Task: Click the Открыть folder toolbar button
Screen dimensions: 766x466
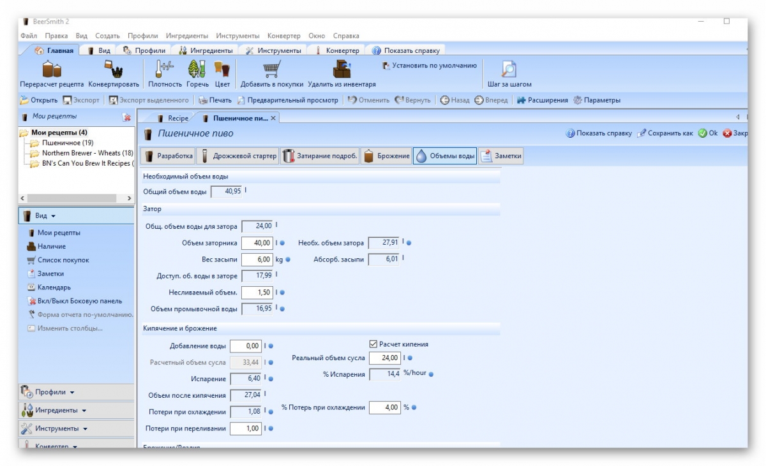Action: tap(39, 100)
